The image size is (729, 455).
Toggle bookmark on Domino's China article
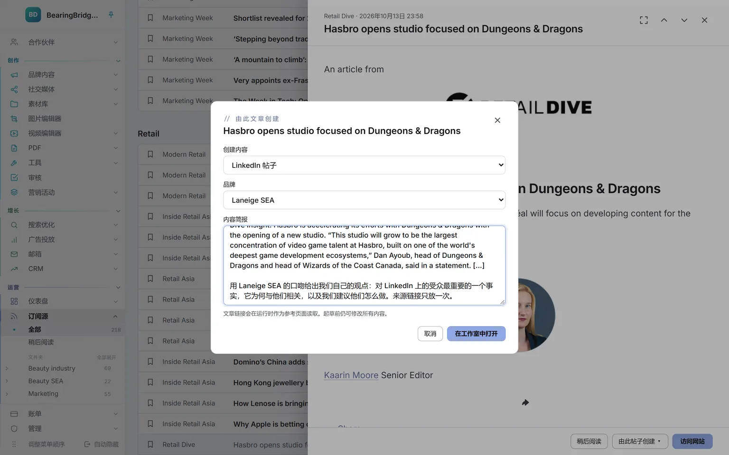[x=150, y=362]
